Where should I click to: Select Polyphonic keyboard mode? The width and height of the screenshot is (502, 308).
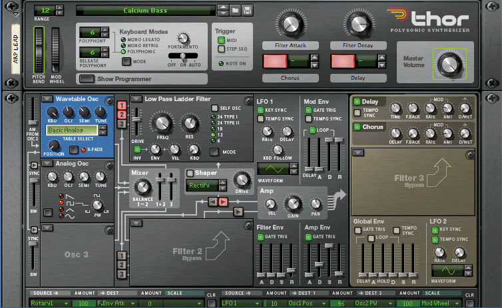pyautogui.click(x=123, y=51)
